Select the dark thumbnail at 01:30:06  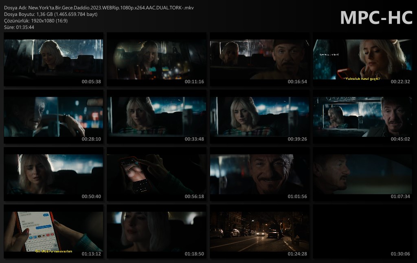point(362,232)
